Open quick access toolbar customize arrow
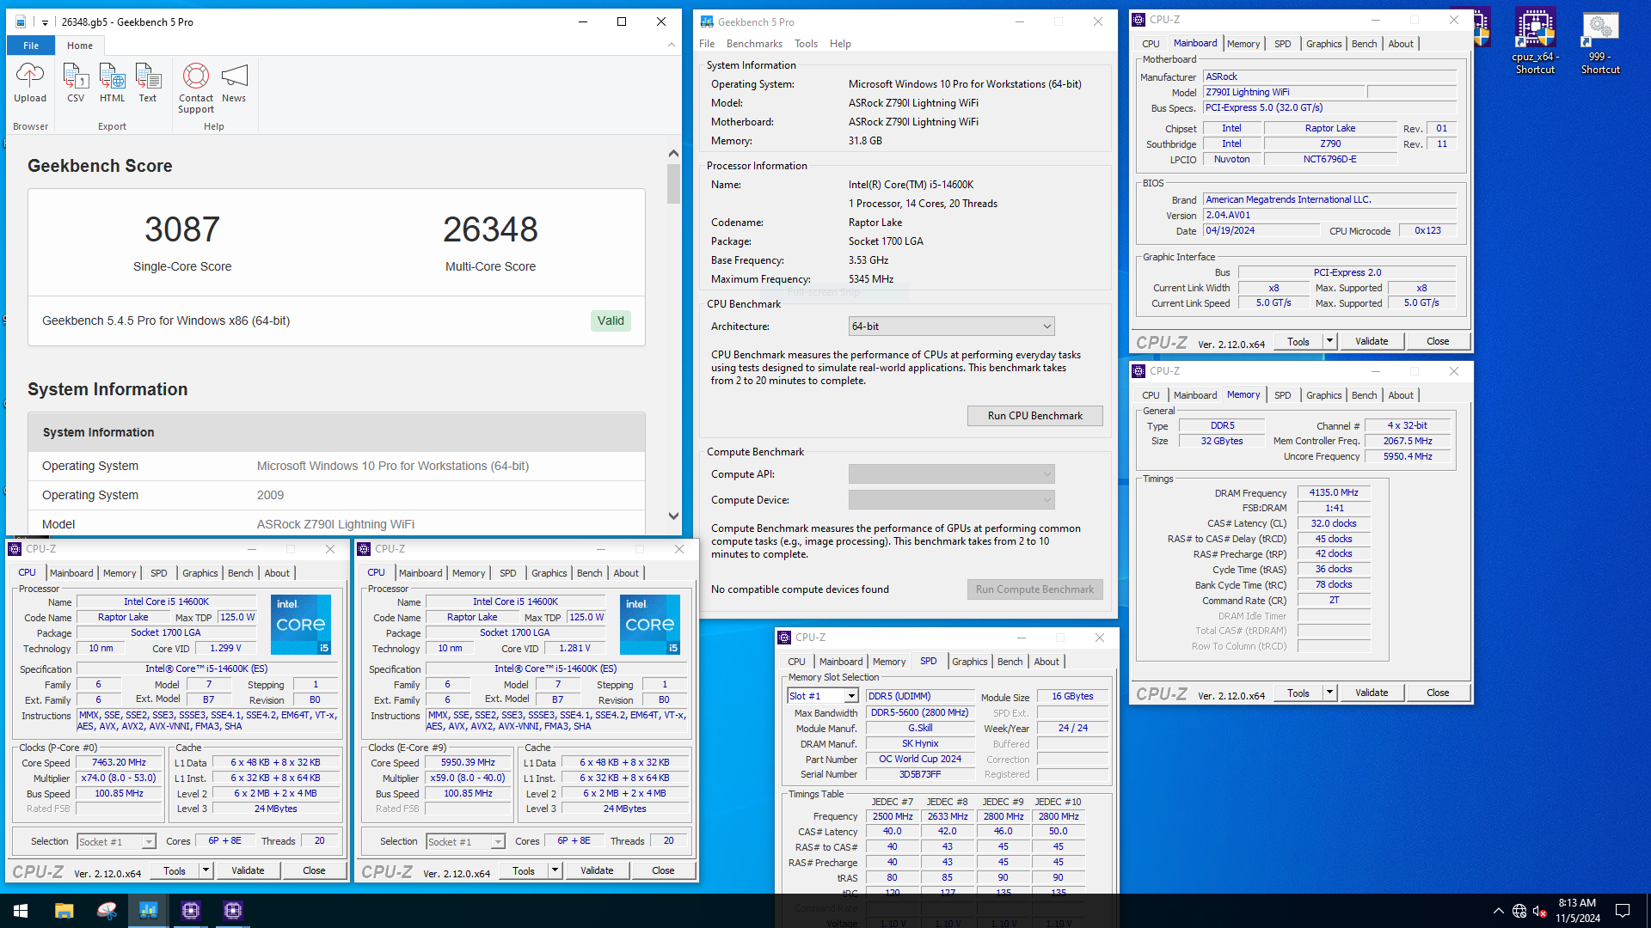This screenshot has width=1651, height=928. click(x=45, y=22)
